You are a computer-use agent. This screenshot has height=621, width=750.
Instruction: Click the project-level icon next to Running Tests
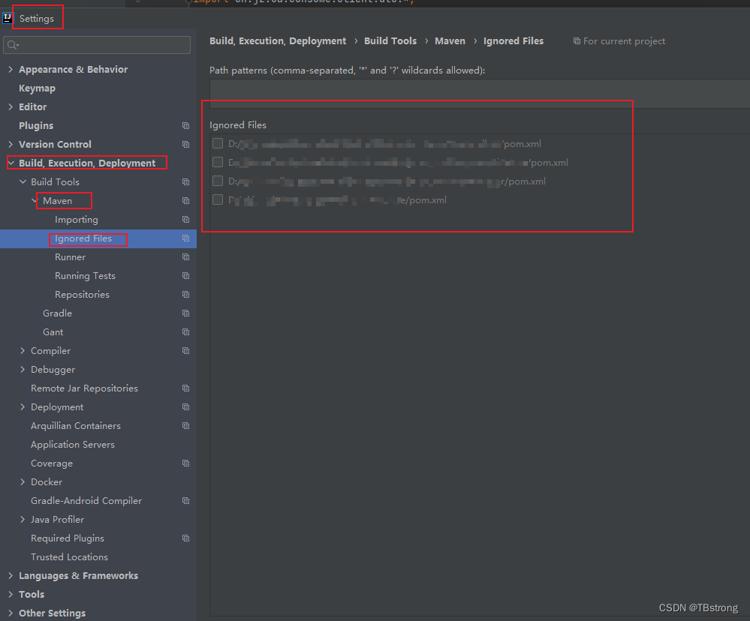(x=185, y=276)
